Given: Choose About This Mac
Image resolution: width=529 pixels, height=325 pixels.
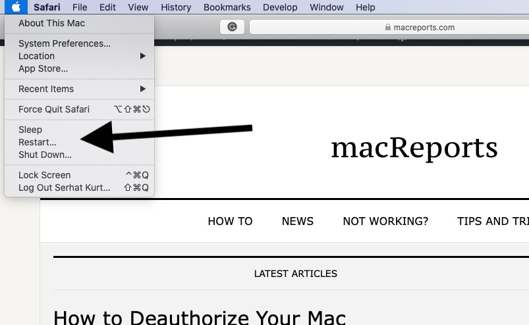Looking at the screenshot, I should pos(79,23).
